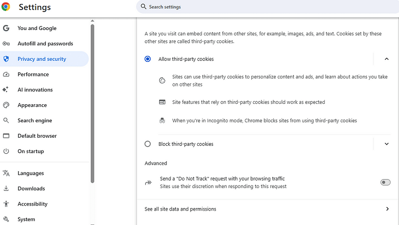Click the Languages translate icon
The width and height of the screenshot is (399, 225).
click(6, 173)
